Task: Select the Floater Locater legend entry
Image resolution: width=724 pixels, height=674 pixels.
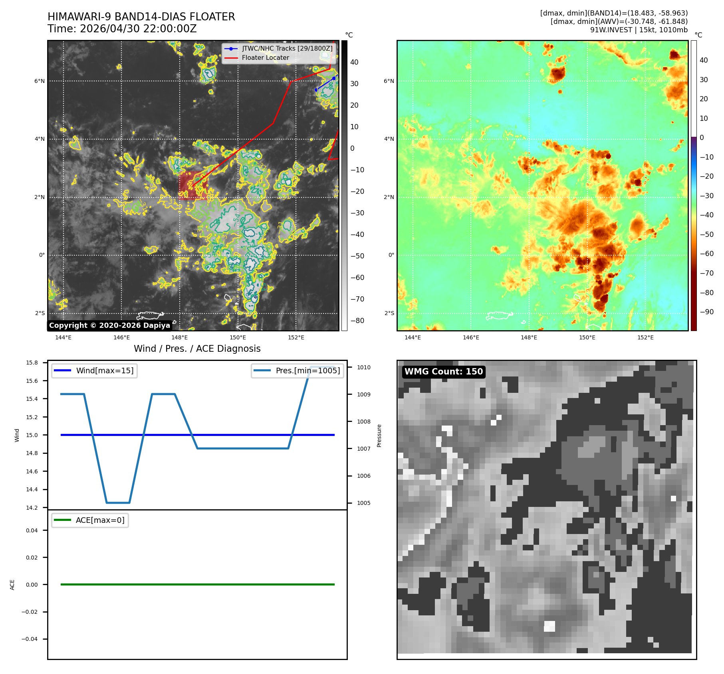Action: pos(257,57)
